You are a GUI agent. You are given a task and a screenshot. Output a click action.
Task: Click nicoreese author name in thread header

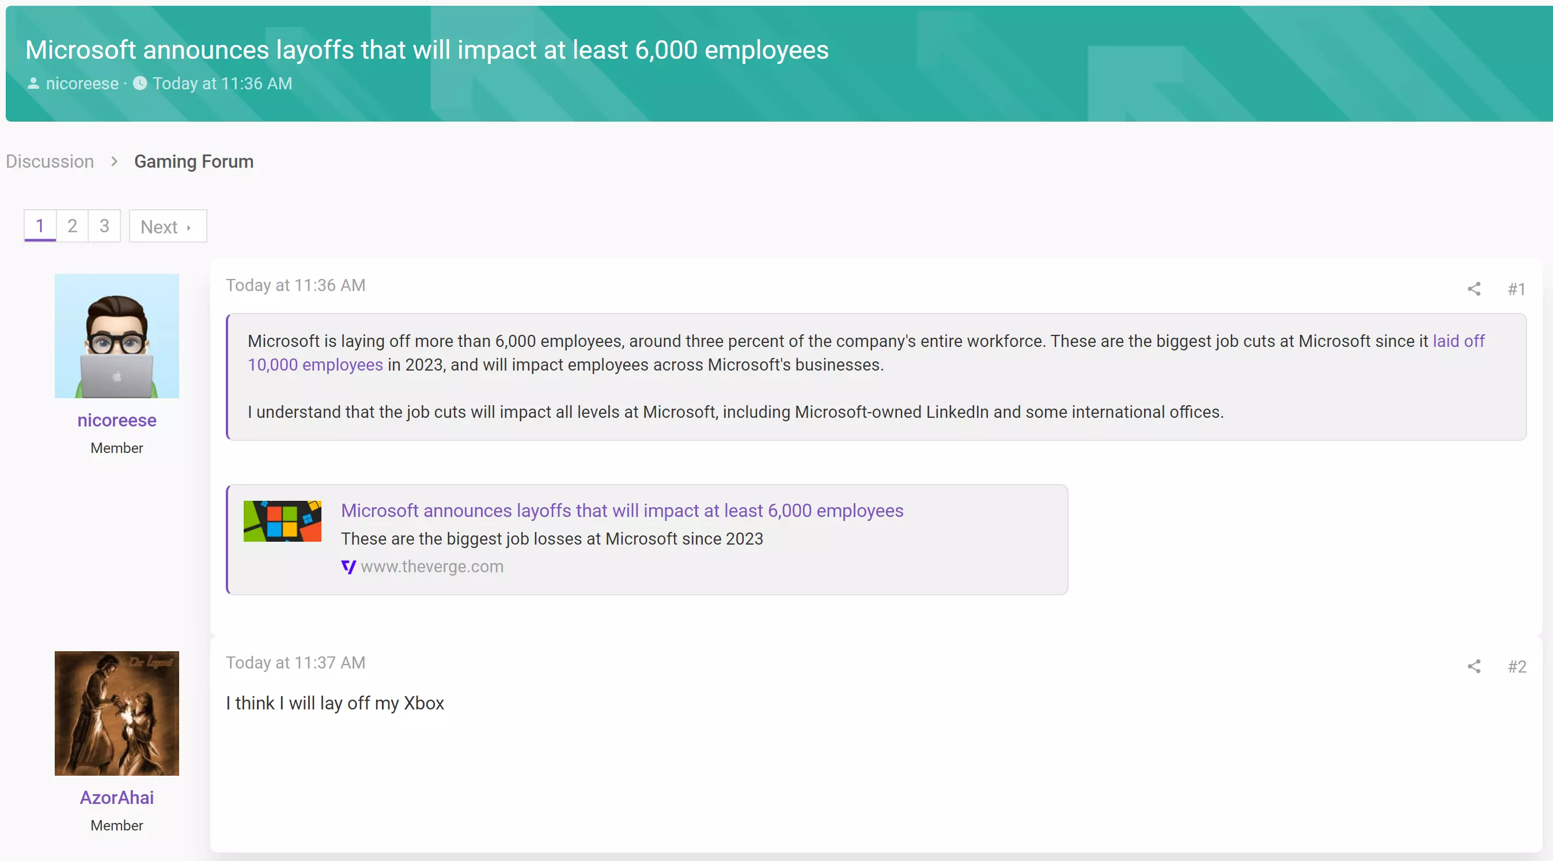82,83
